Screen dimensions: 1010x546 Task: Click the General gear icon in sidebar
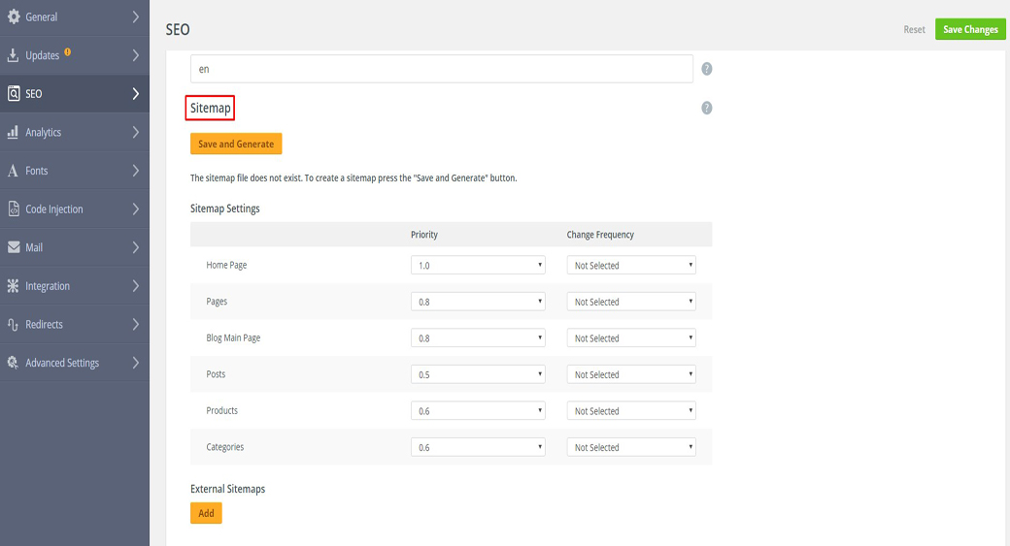pos(14,16)
